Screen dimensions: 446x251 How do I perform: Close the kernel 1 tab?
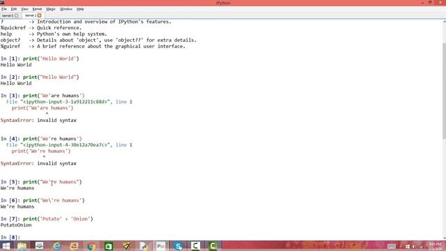[x=39, y=15]
